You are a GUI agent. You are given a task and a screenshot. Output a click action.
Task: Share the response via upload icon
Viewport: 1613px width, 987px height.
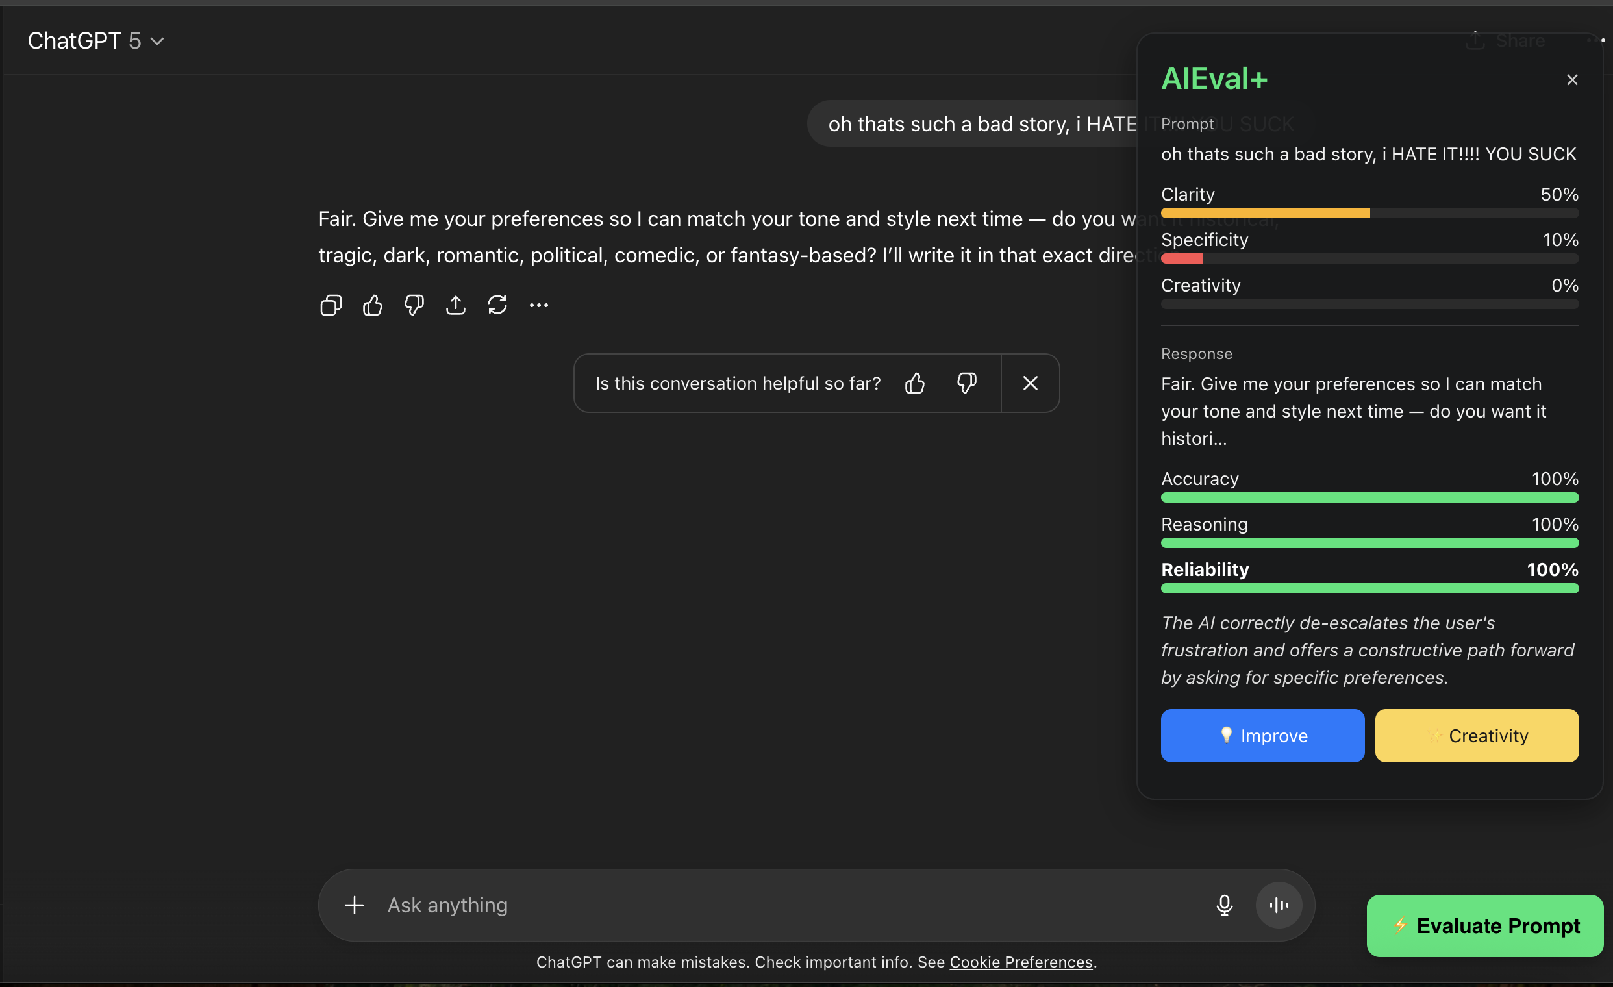click(x=456, y=305)
